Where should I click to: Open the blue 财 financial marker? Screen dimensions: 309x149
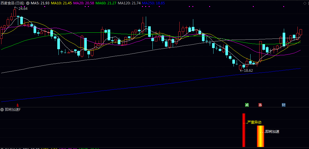284,105
